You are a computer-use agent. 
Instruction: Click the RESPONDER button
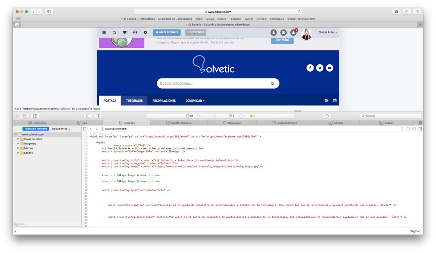coord(196,32)
